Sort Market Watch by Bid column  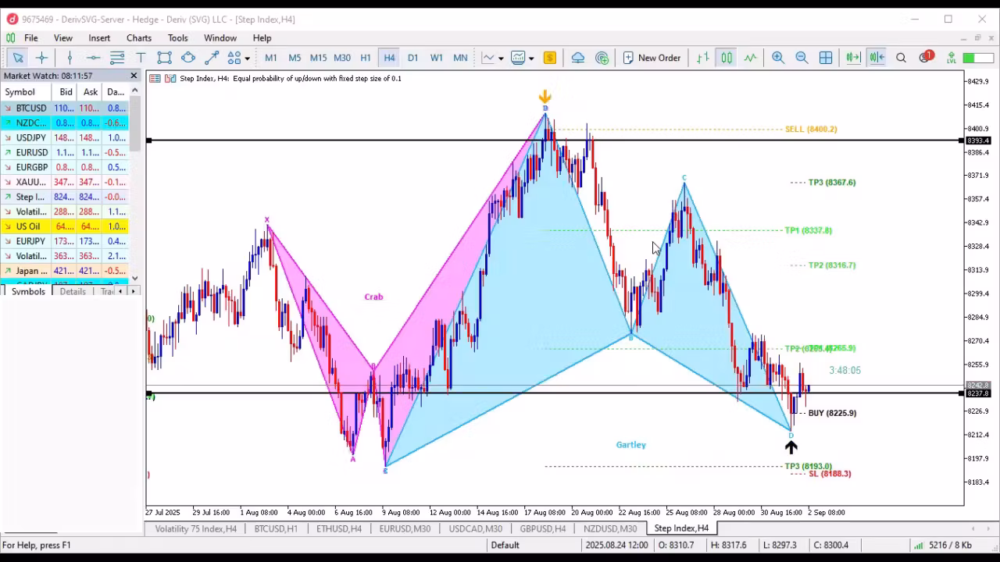point(65,91)
